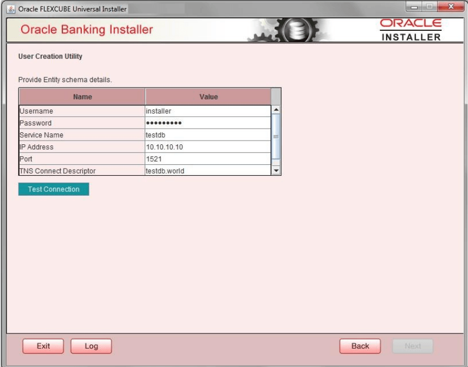Click the Test Connection button

54,189
